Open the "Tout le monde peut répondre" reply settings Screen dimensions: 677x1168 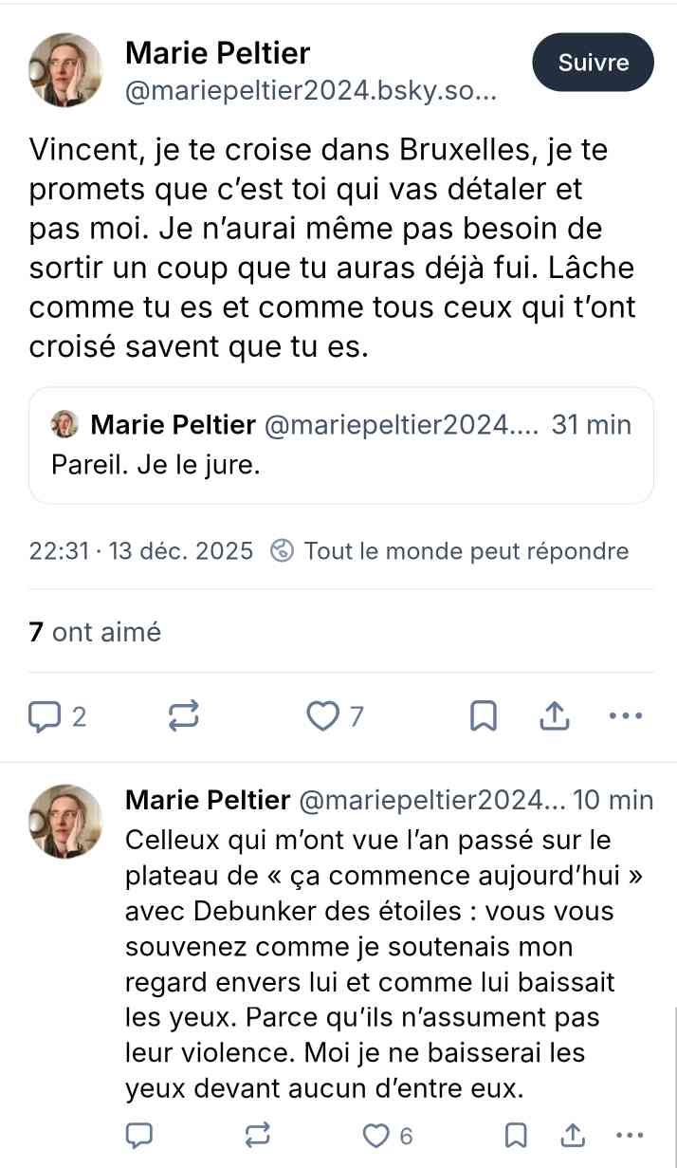click(x=451, y=551)
